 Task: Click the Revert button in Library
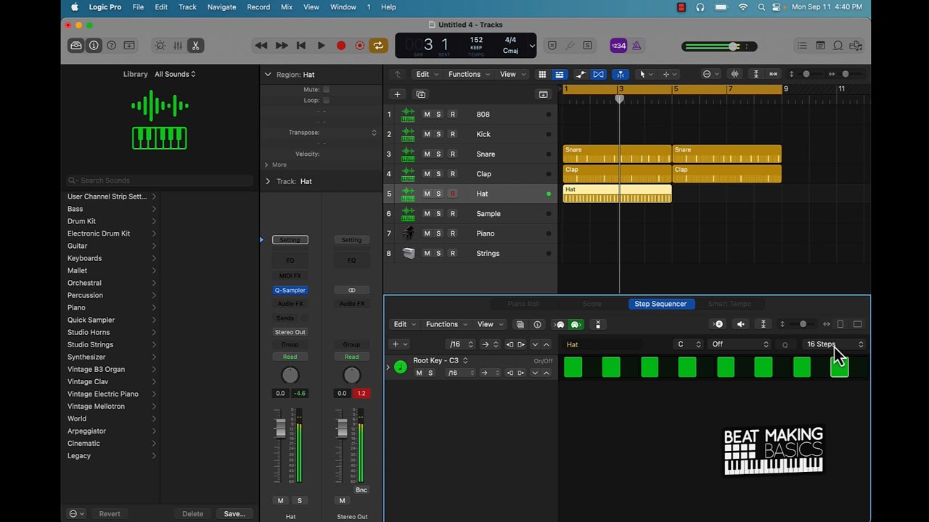[110, 514]
